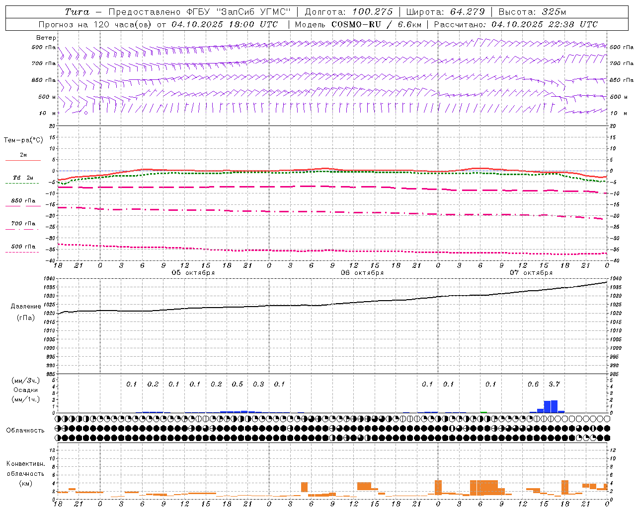Click the "Долгота: 100.275" longitude value

pyautogui.click(x=349, y=12)
